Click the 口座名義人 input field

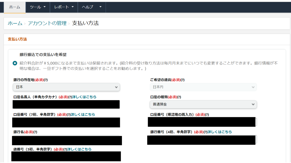[66, 104]
